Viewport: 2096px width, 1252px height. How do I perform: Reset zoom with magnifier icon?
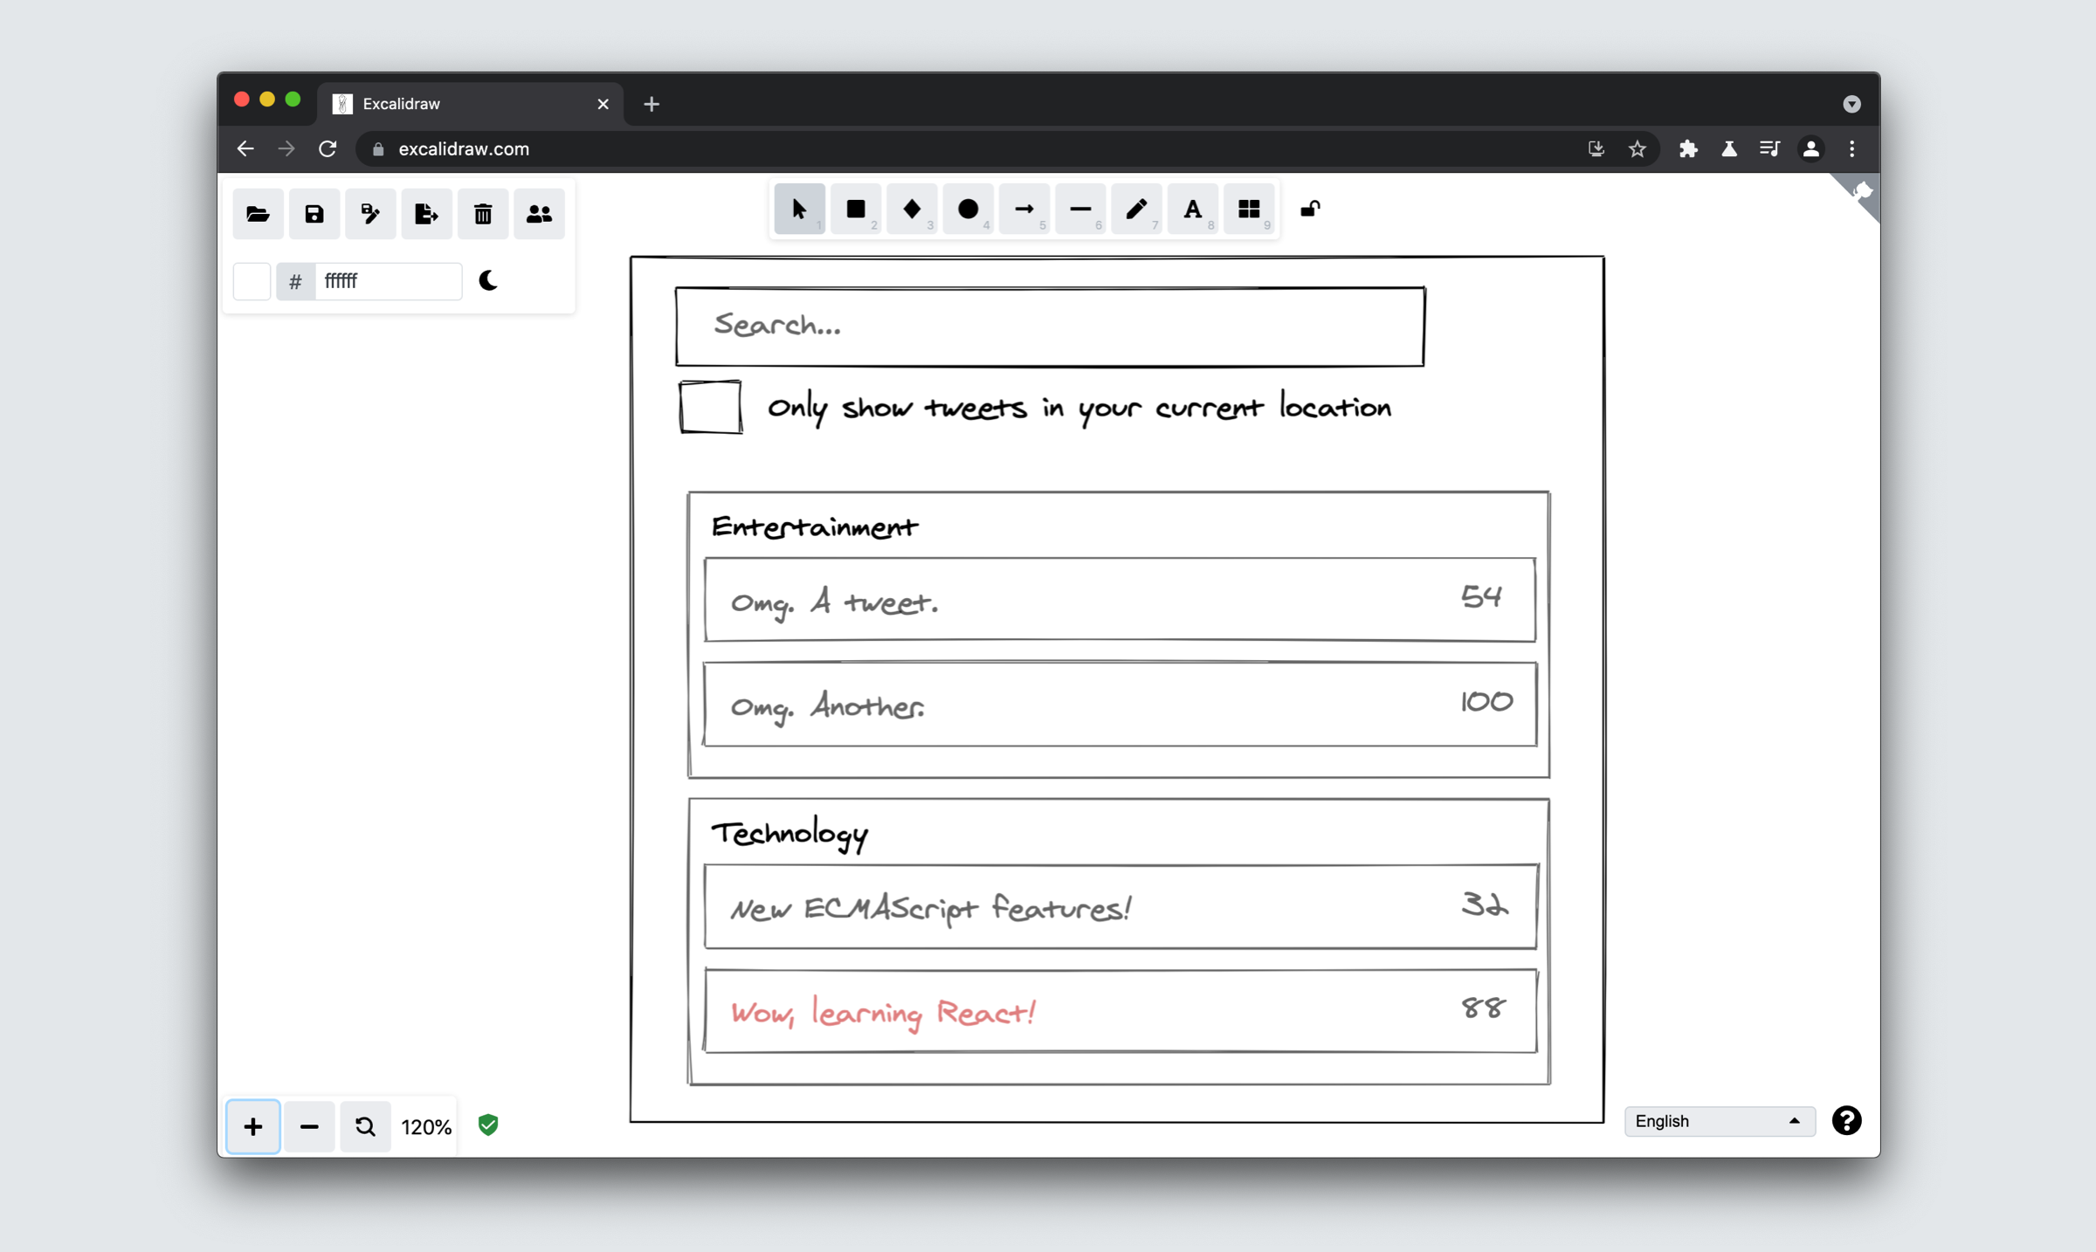click(365, 1126)
